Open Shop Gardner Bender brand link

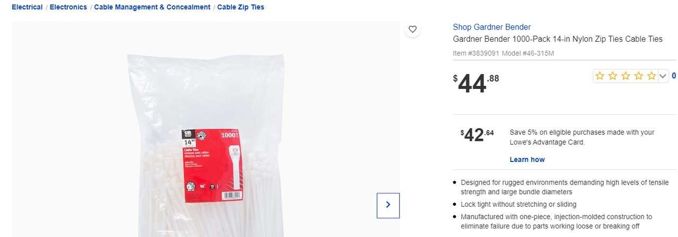point(492,27)
